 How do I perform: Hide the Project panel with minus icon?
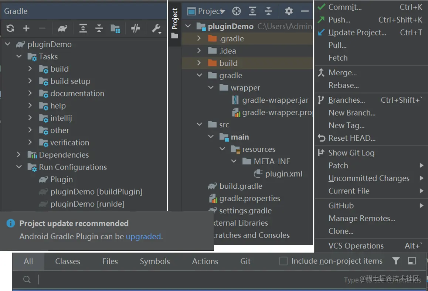click(x=305, y=11)
